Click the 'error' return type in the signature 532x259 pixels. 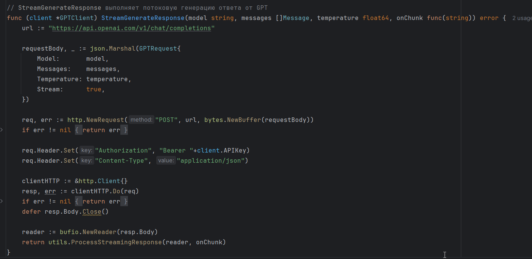[x=489, y=18]
